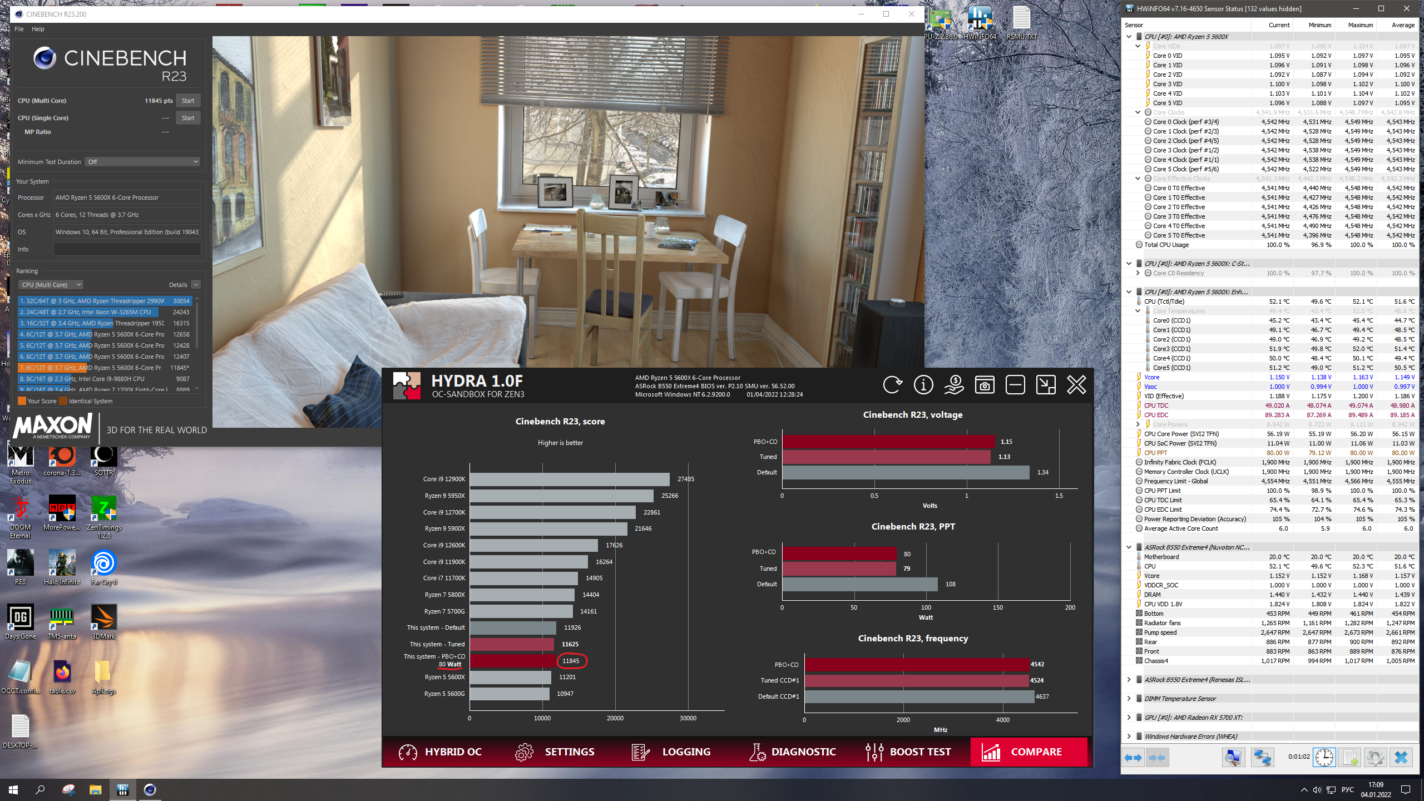The image size is (1424, 801).
Task: Open Hydra's info icon
Action: 923,384
